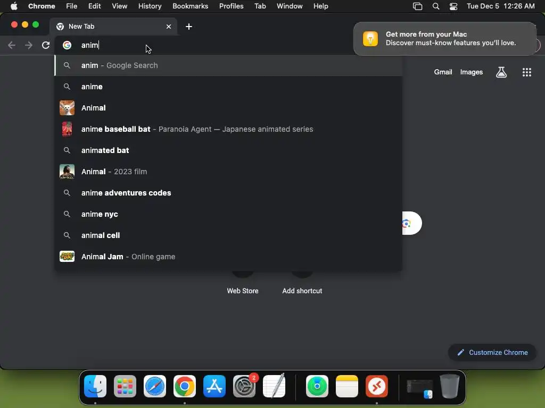545x408 pixels.
Task: Open the View menu
Action: (x=119, y=6)
